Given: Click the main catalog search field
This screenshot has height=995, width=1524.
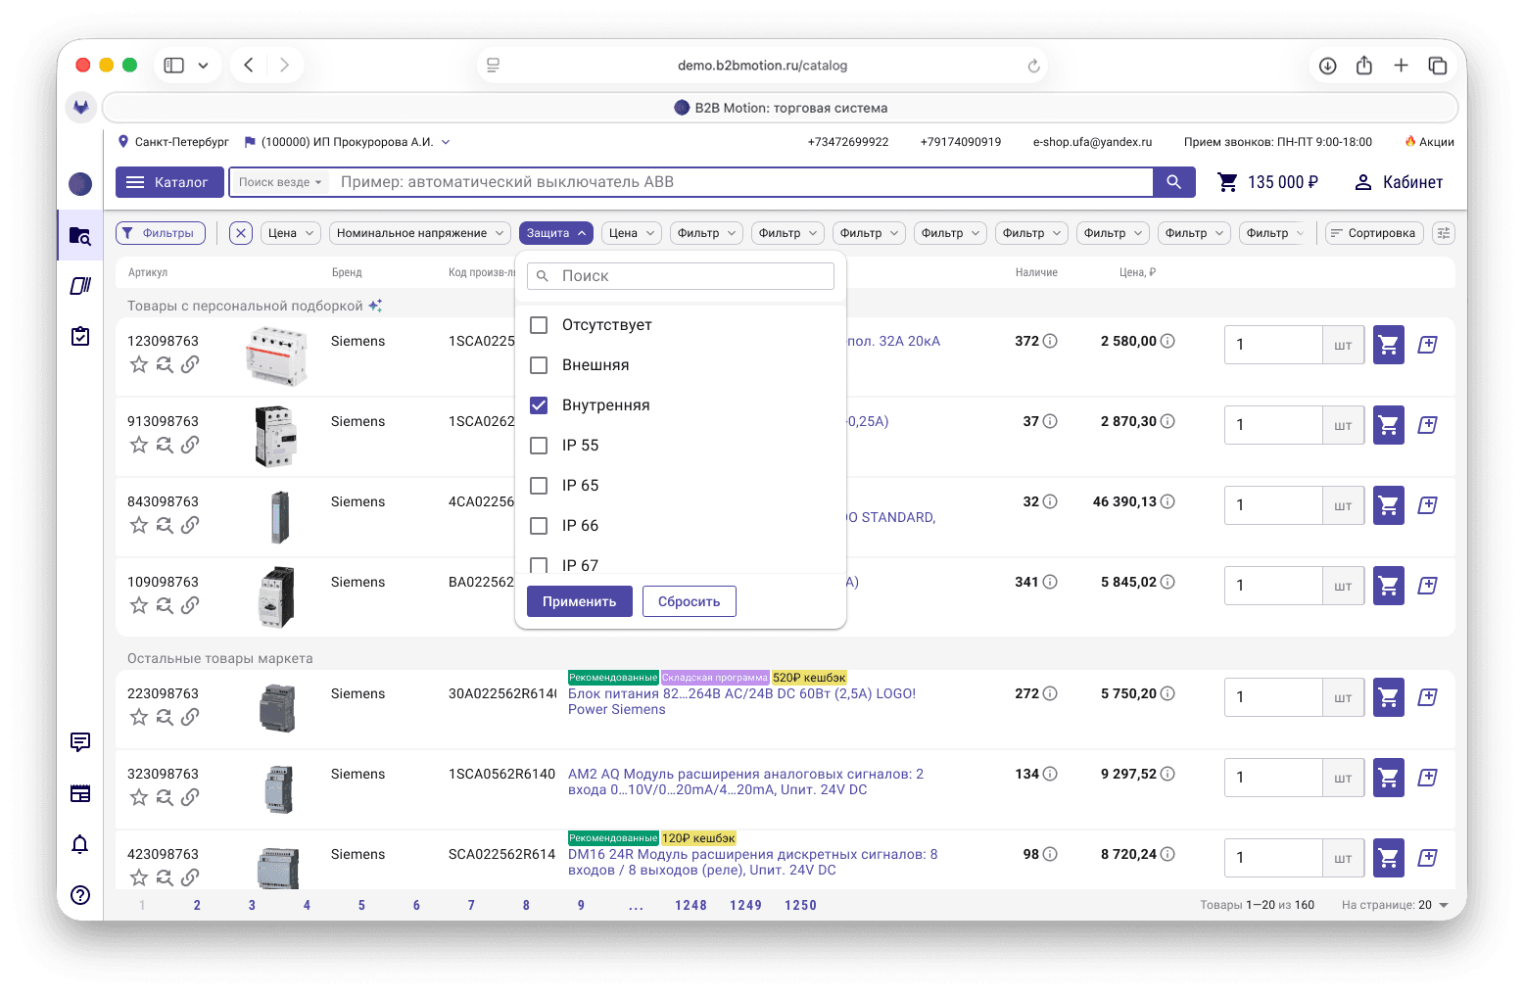Looking at the screenshot, I should coord(742,182).
